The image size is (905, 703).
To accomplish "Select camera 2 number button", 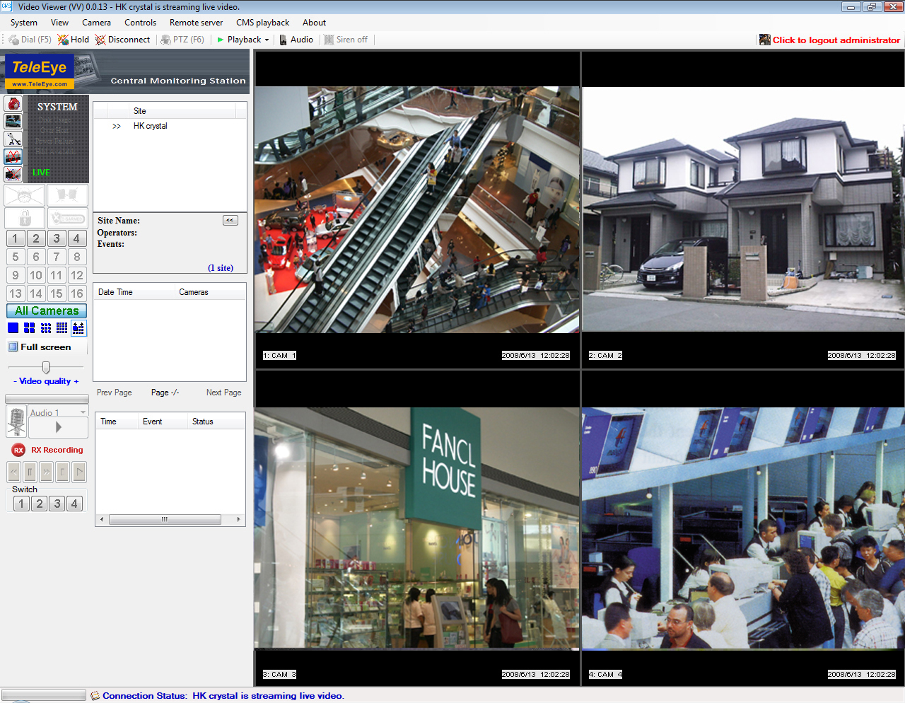I will (36, 238).
